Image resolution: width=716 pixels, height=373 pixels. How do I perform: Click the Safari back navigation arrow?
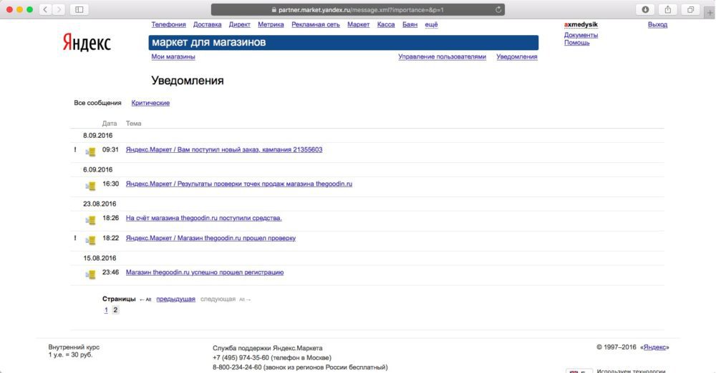pyautogui.click(x=45, y=9)
